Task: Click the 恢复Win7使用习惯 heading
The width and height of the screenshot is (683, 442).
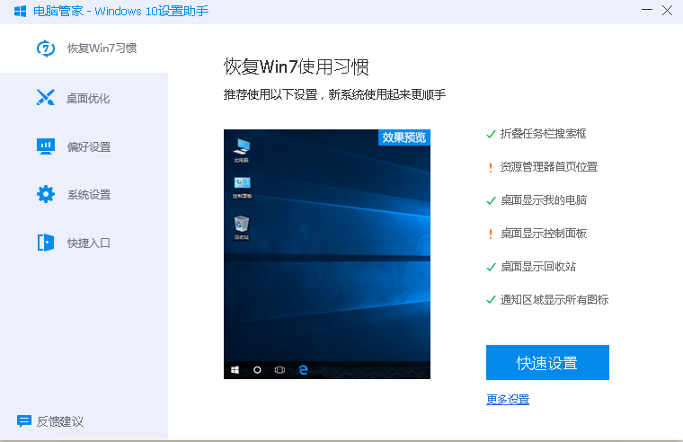Action: click(297, 67)
